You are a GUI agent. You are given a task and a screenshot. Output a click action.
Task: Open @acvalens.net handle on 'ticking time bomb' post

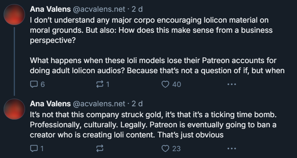pyautogui.click(x=99, y=103)
